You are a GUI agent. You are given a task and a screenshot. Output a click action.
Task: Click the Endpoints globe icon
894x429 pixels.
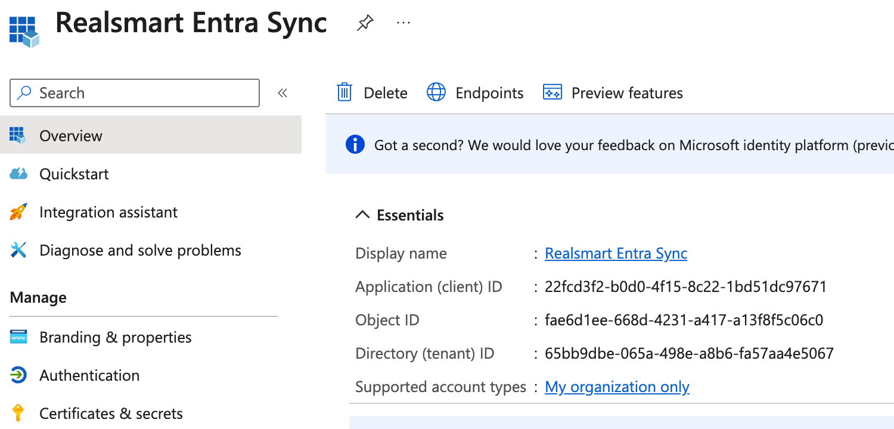point(436,93)
